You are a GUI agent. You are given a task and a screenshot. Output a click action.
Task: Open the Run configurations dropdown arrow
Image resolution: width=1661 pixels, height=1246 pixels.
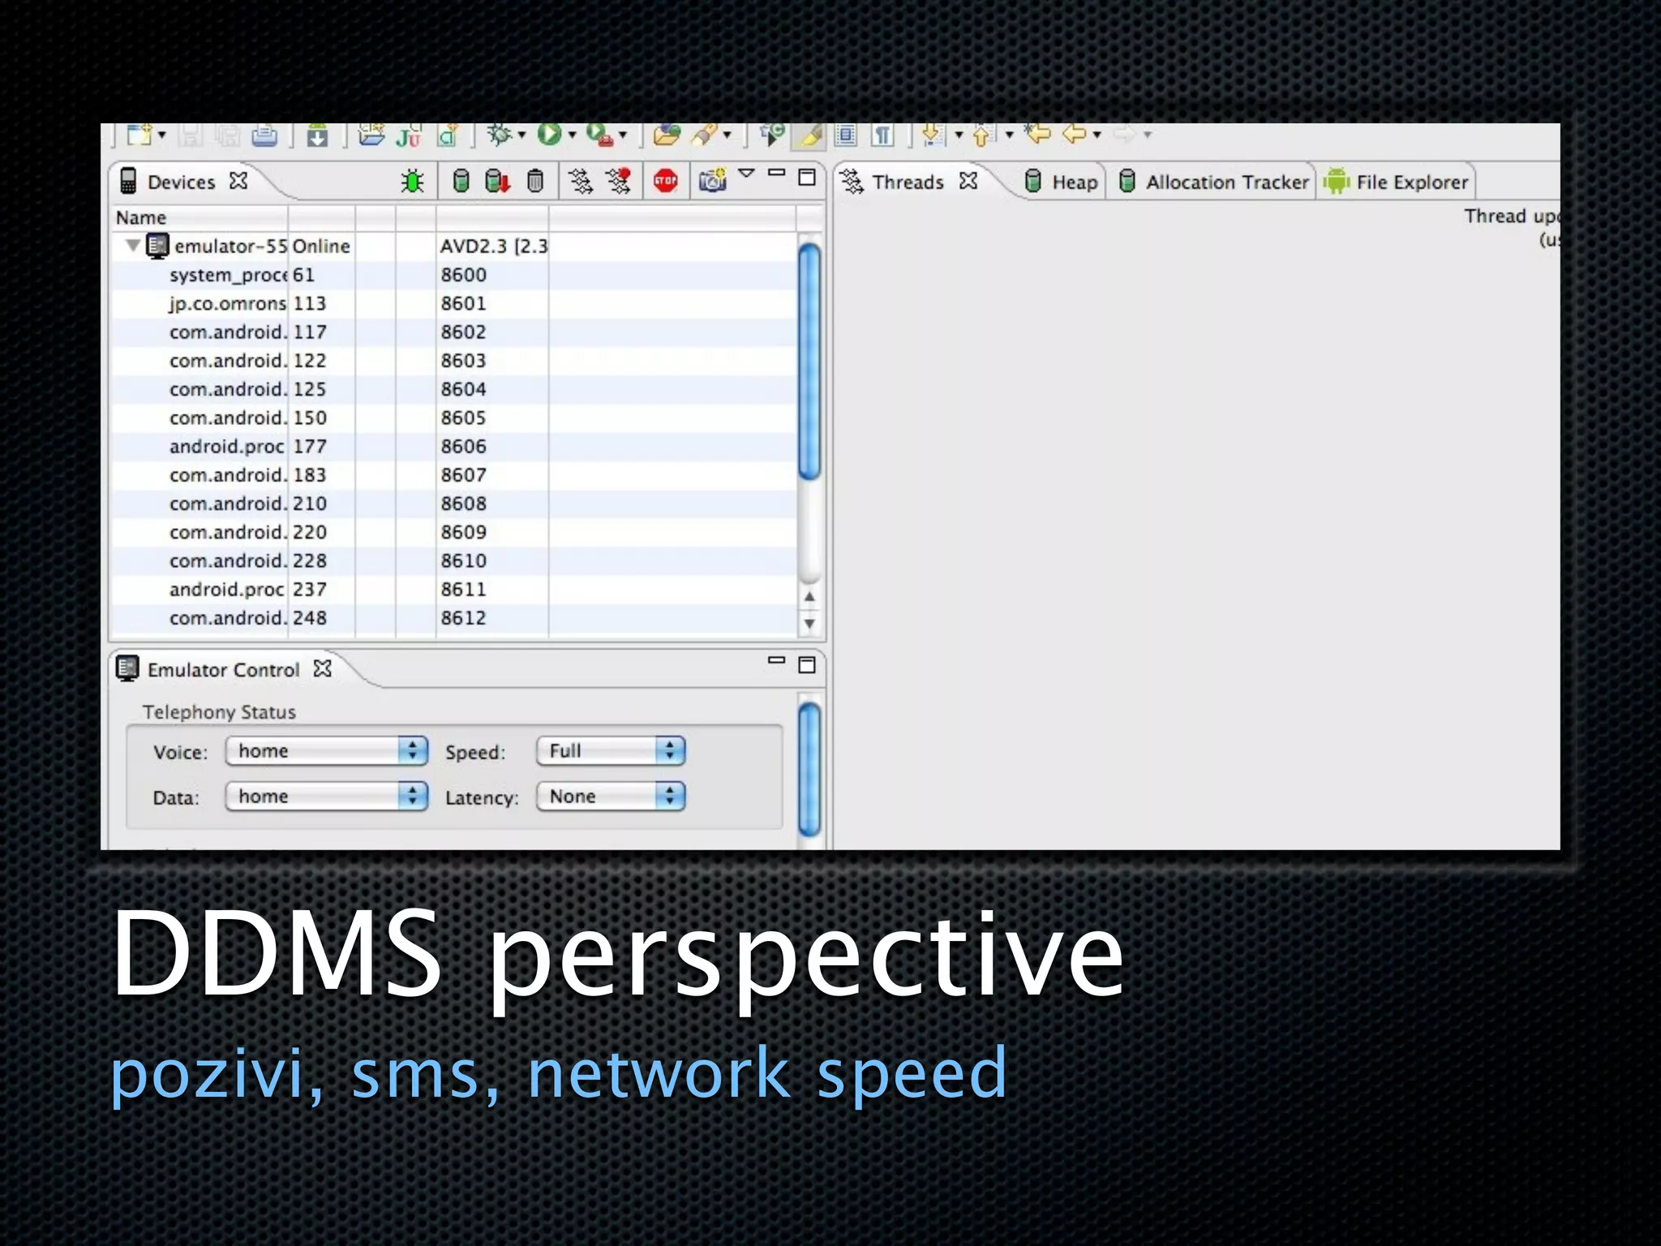572,135
